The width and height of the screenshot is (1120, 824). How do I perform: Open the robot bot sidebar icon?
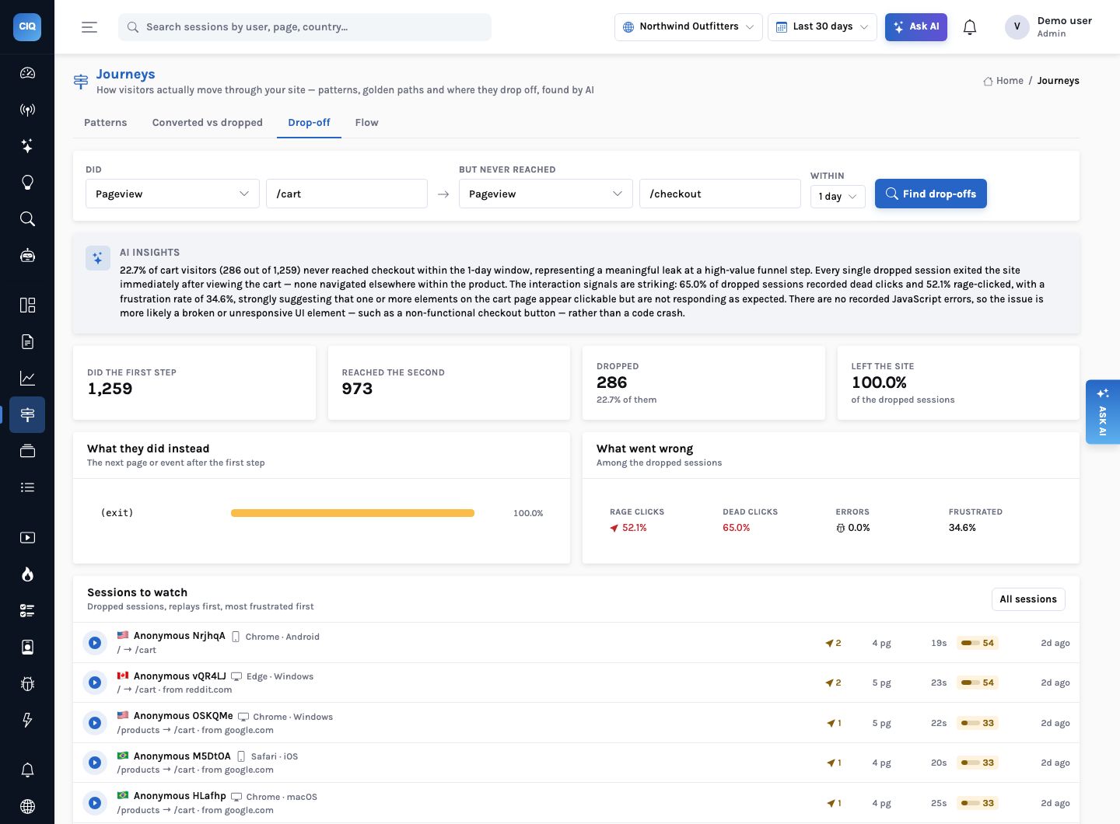[27, 256]
